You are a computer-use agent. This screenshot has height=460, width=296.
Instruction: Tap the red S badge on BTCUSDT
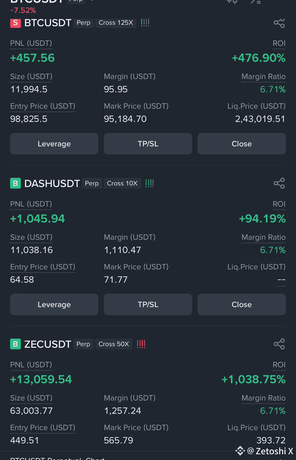pos(15,23)
